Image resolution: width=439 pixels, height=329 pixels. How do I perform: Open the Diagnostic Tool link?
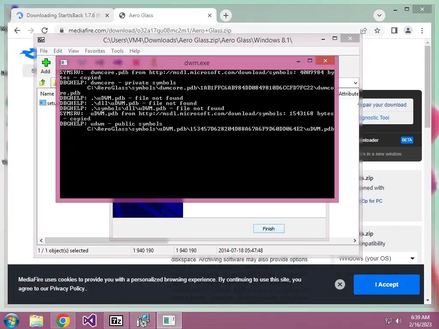[376, 118]
